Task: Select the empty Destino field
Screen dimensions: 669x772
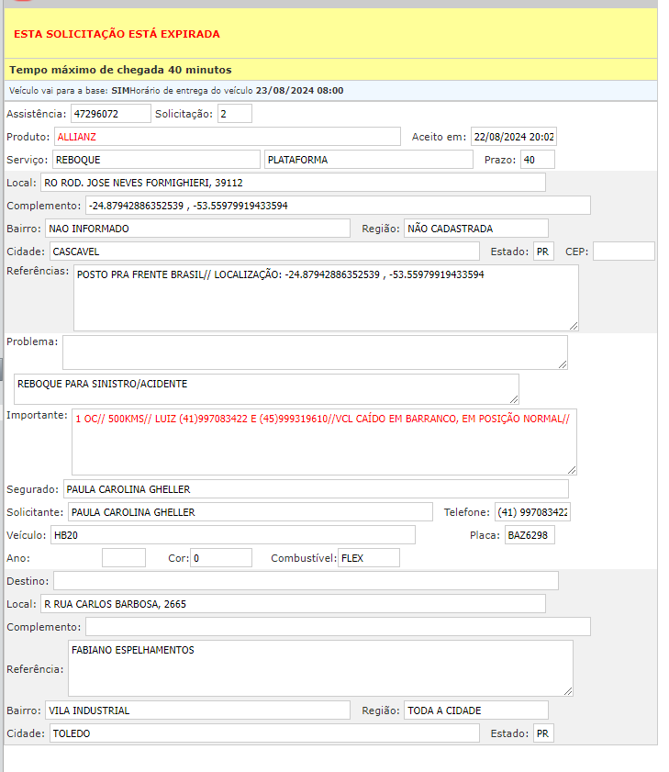Action: coord(306,581)
